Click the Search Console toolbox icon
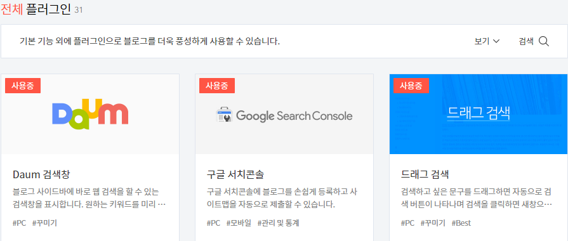This screenshot has height=241, width=568. tap(224, 115)
